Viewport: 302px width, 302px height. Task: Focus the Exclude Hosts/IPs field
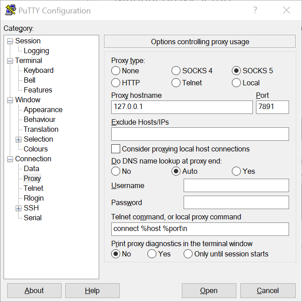200,134
